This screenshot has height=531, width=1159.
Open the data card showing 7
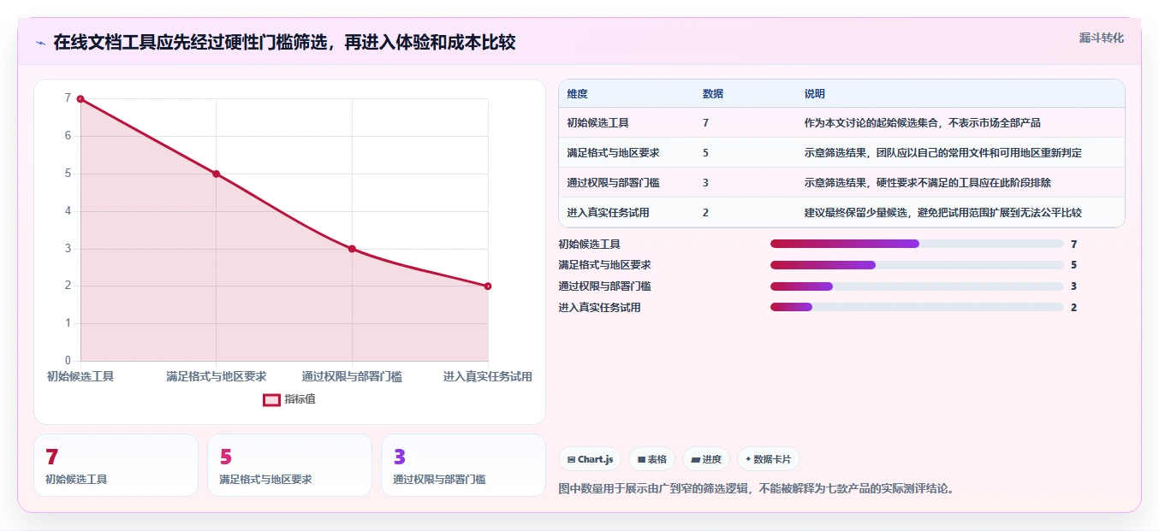point(116,465)
